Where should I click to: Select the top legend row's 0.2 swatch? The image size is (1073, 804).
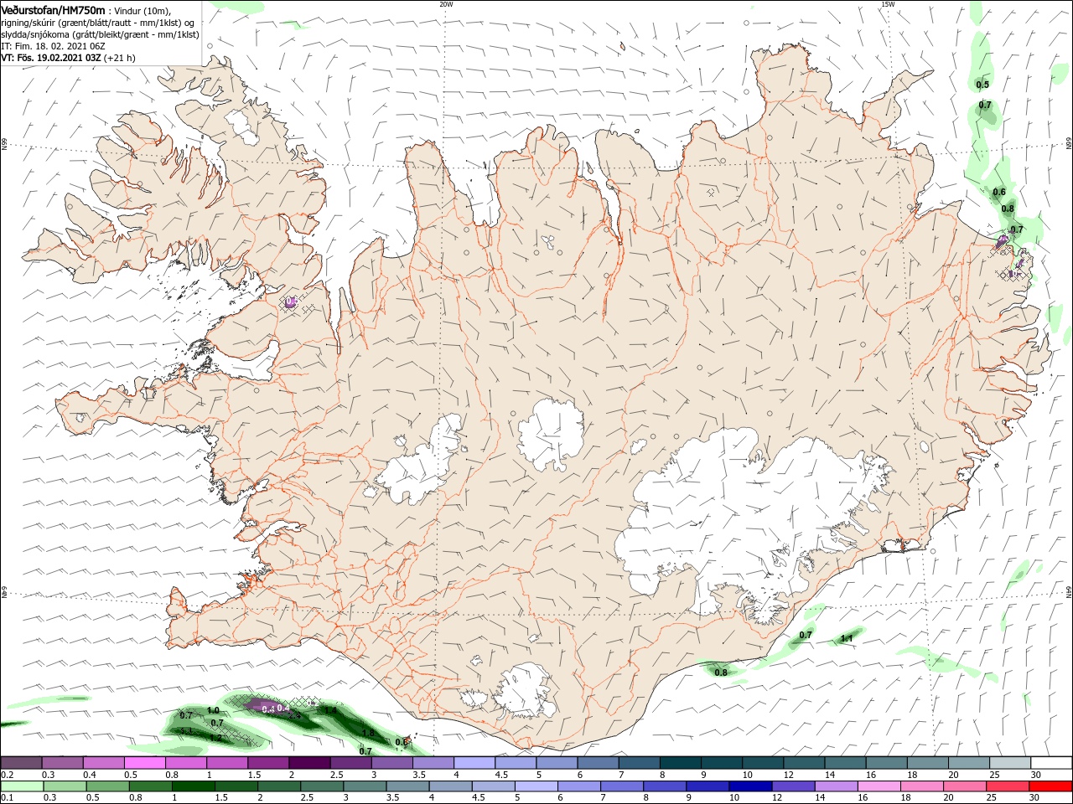(x=21, y=763)
